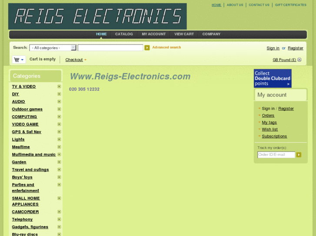The height and width of the screenshot is (236, 316).
Task: Open the GIFT CERTIFICATES link
Action: tap(291, 5)
